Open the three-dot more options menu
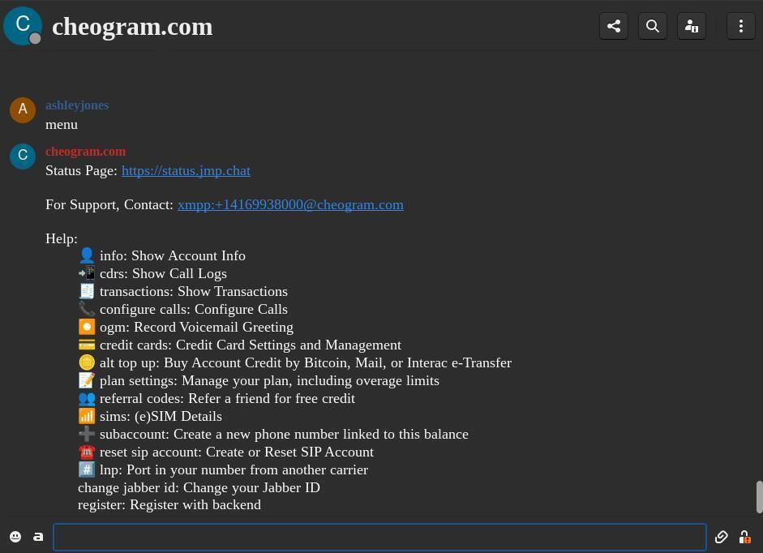763x553 pixels. [740, 26]
